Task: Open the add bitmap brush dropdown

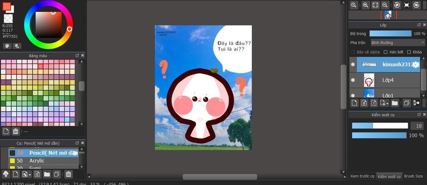Action: (26, 174)
